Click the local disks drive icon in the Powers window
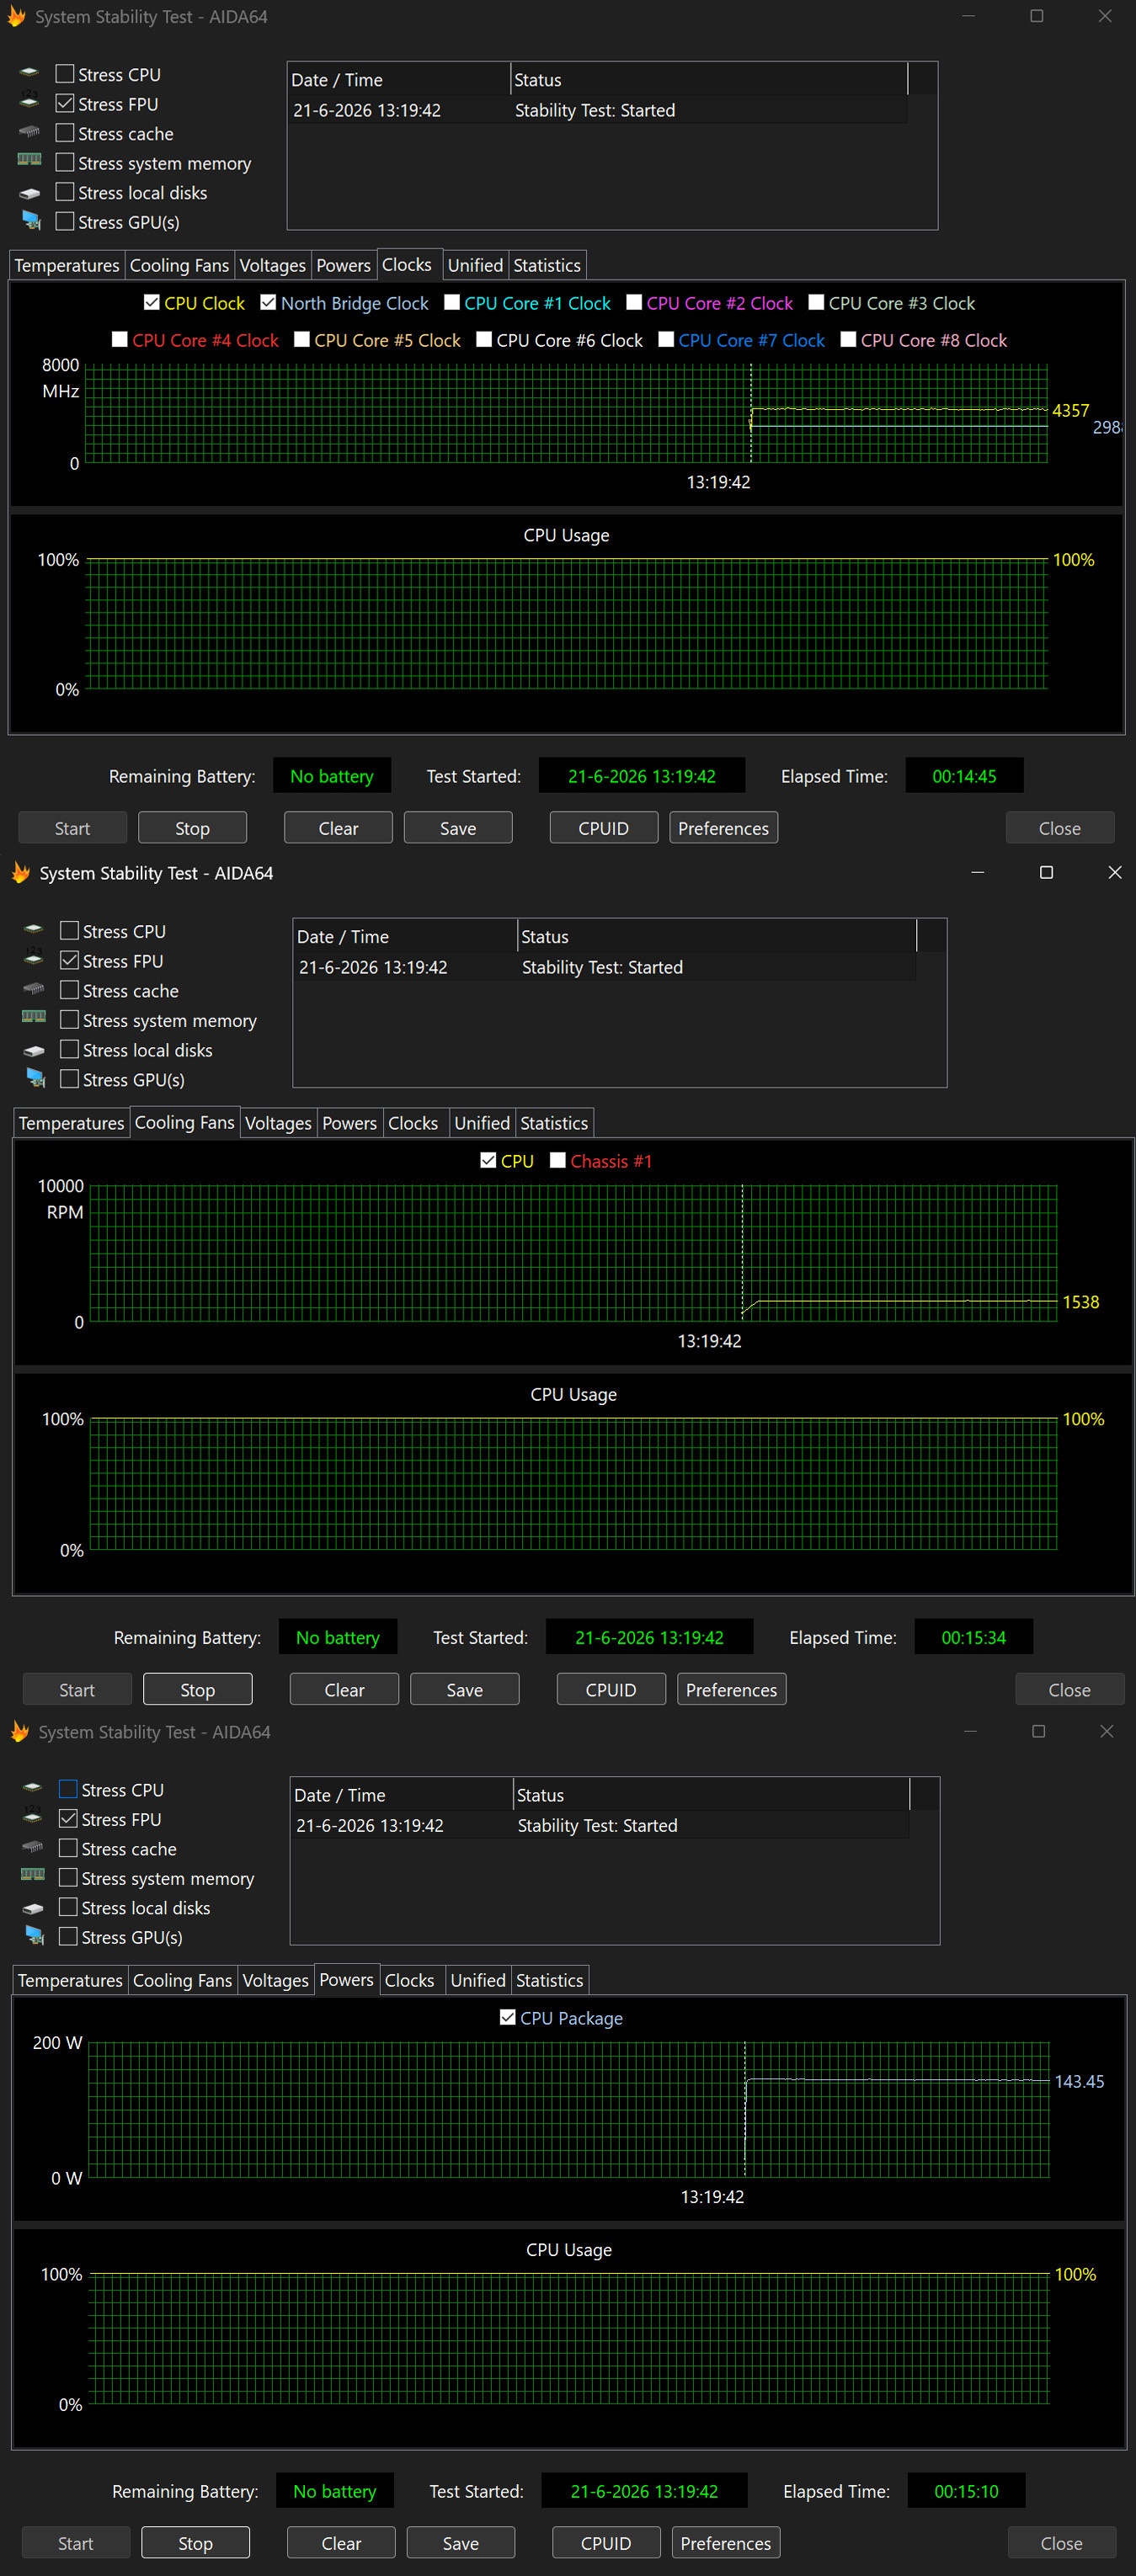The width and height of the screenshot is (1136, 2576). (33, 1908)
